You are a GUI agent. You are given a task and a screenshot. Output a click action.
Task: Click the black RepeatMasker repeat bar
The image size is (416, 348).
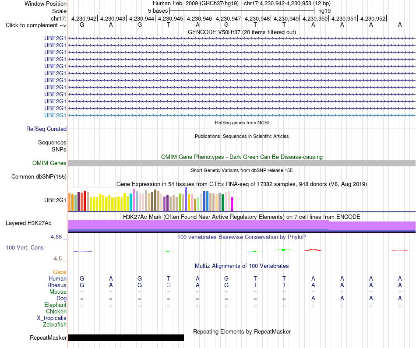(x=126, y=337)
